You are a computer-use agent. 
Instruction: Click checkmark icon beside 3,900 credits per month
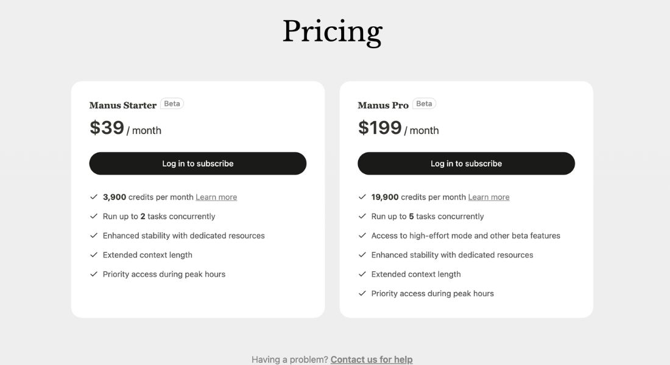94,197
